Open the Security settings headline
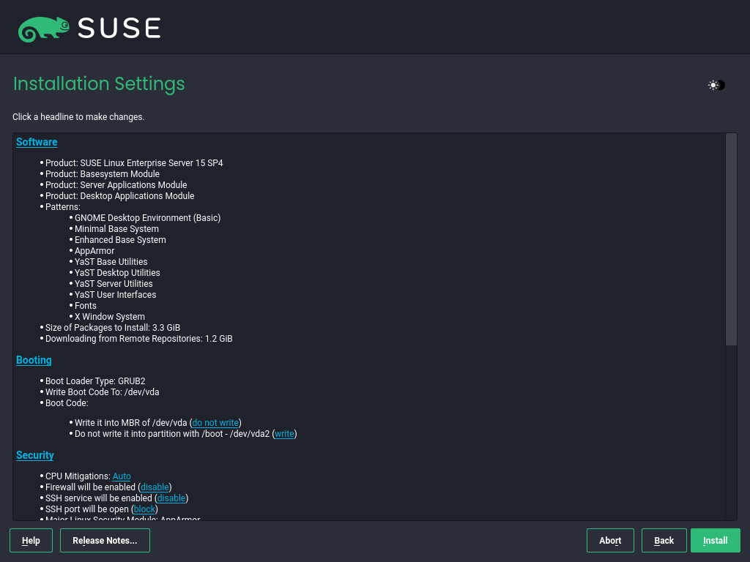750x562 pixels. pos(35,455)
